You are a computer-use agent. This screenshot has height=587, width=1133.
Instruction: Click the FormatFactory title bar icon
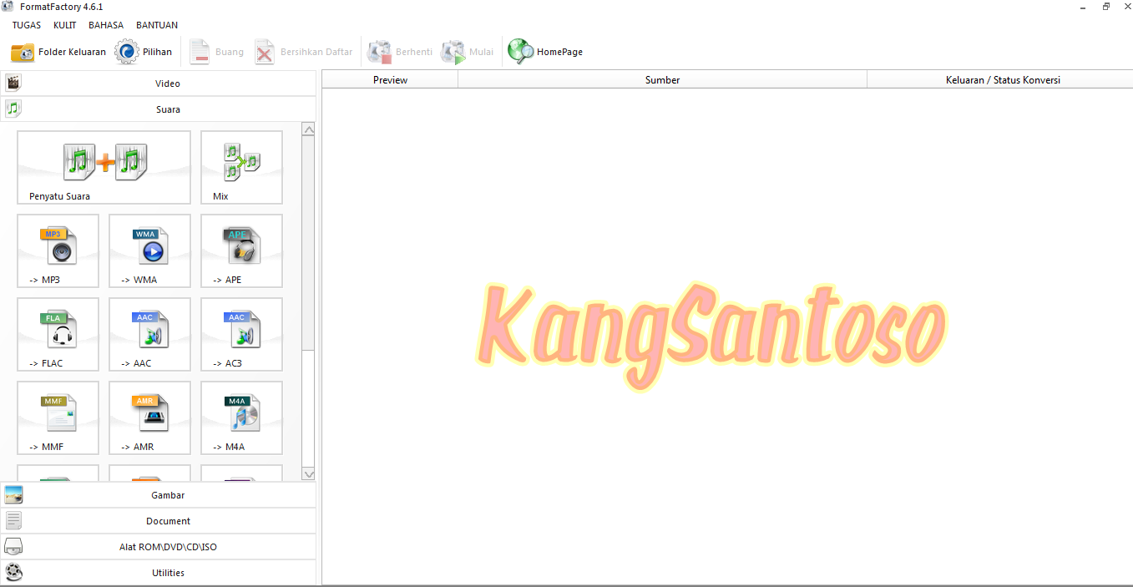(x=8, y=7)
